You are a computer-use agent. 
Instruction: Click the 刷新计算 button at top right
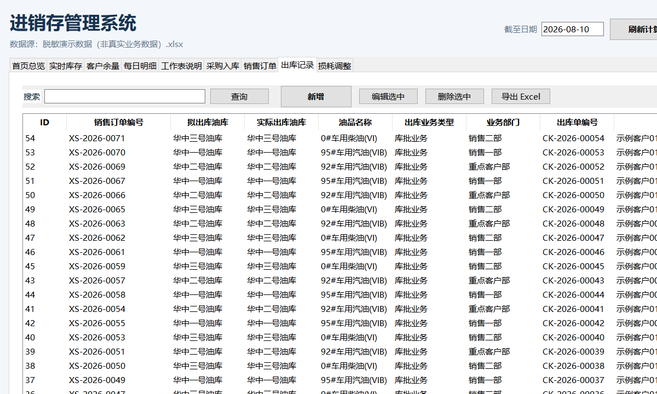[634, 29]
